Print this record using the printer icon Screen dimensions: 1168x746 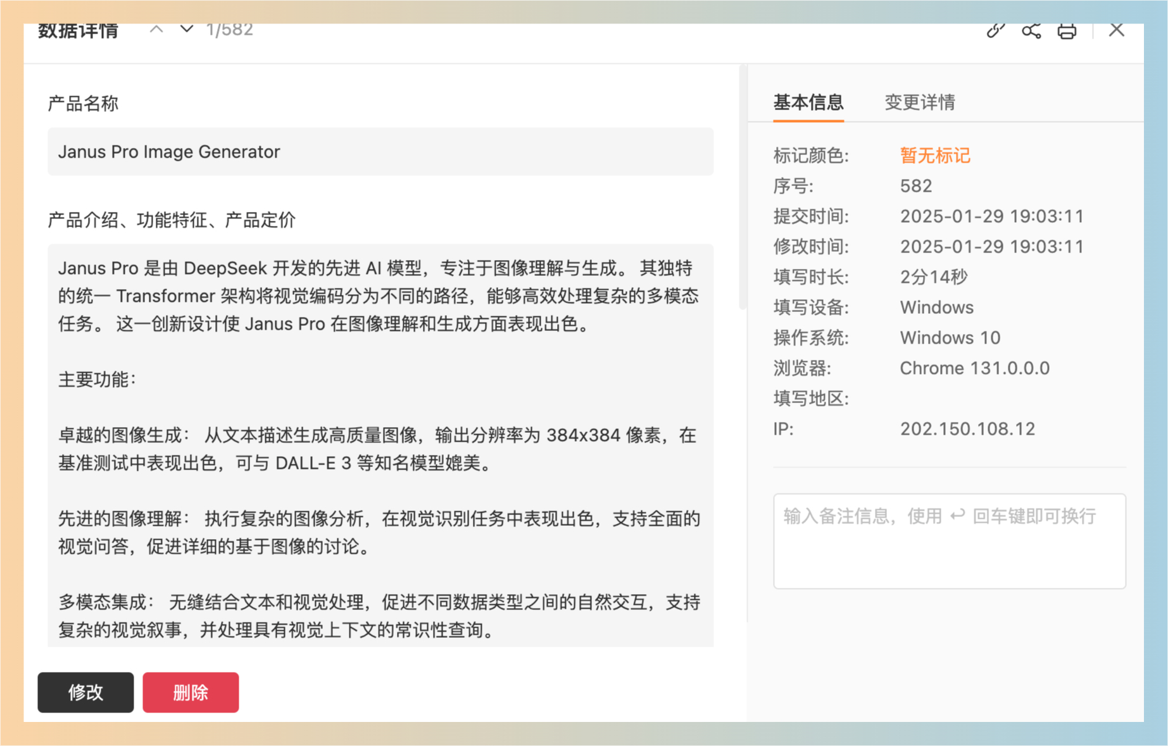tap(1067, 30)
